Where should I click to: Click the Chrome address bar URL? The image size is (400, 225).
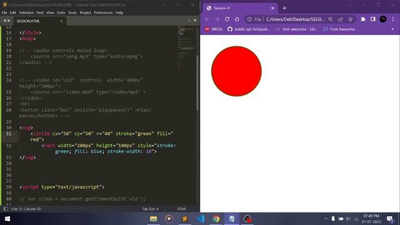click(x=295, y=19)
